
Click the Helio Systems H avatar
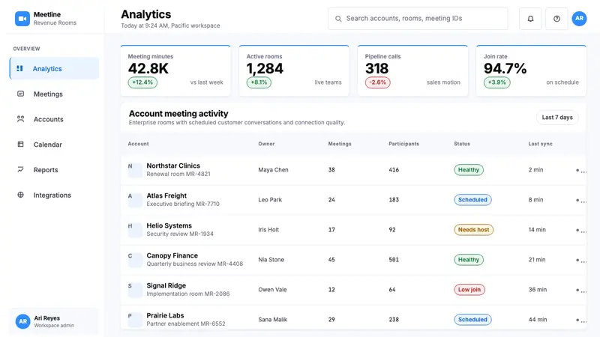[x=135, y=230]
